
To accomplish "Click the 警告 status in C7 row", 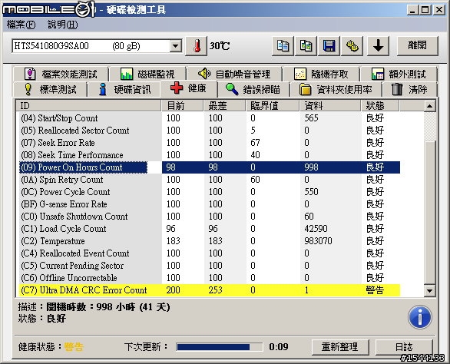I will (x=375, y=290).
